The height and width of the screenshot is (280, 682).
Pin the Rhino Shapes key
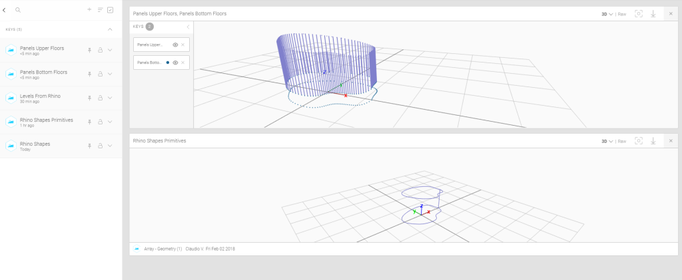click(x=89, y=146)
